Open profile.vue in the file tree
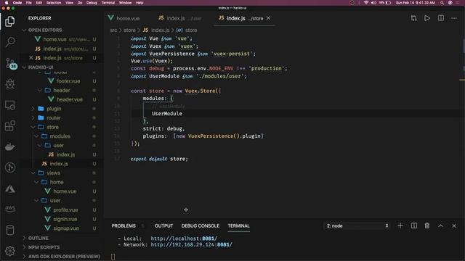Viewport: 465px width, 261px height. [x=65, y=210]
